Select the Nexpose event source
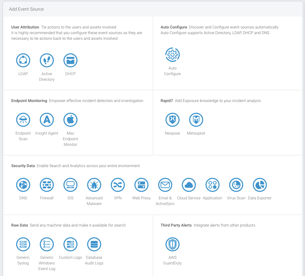Screen dimensions: 305x276 click(x=172, y=120)
